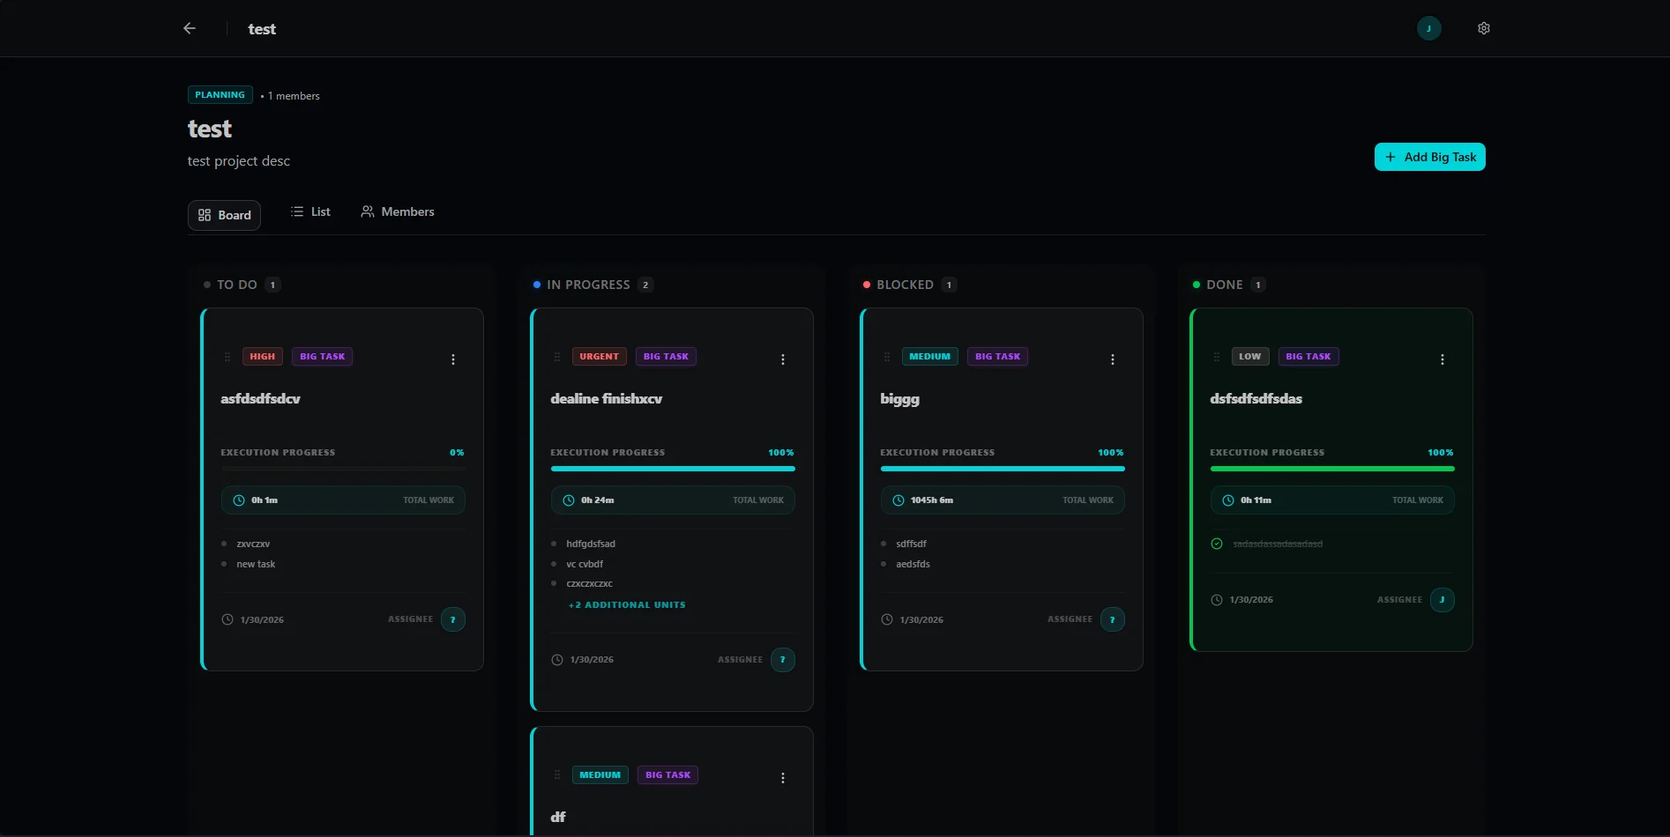
Task: Click the green progress bar on dsfsdfsdfsdas card
Action: (1332, 469)
